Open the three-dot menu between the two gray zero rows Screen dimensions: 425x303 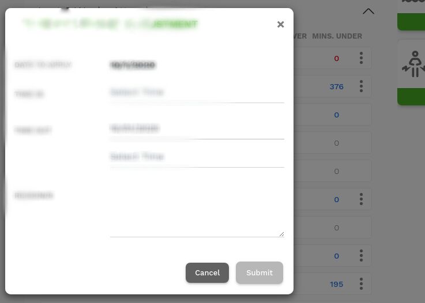(361, 199)
